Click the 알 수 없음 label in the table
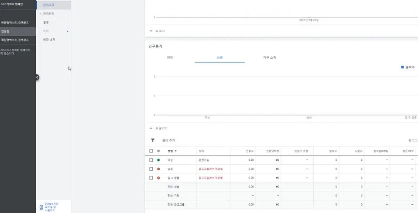 tap(173, 178)
